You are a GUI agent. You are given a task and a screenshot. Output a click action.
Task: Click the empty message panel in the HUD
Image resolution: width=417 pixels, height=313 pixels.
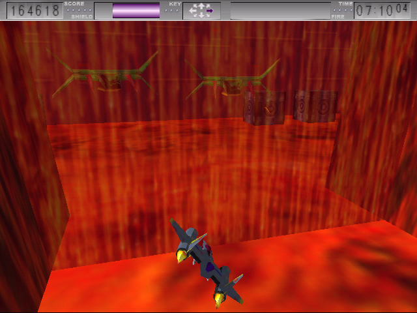281,10
